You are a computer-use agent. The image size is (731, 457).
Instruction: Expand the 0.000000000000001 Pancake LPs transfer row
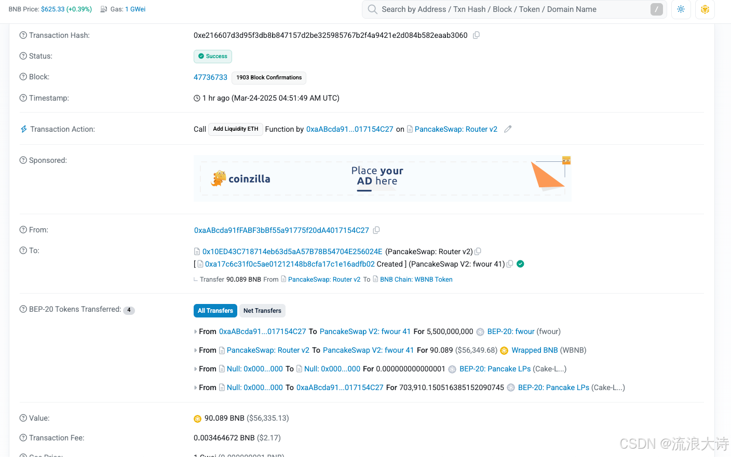195,369
